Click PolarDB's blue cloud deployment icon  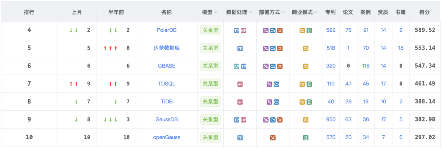tap(273, 31)
